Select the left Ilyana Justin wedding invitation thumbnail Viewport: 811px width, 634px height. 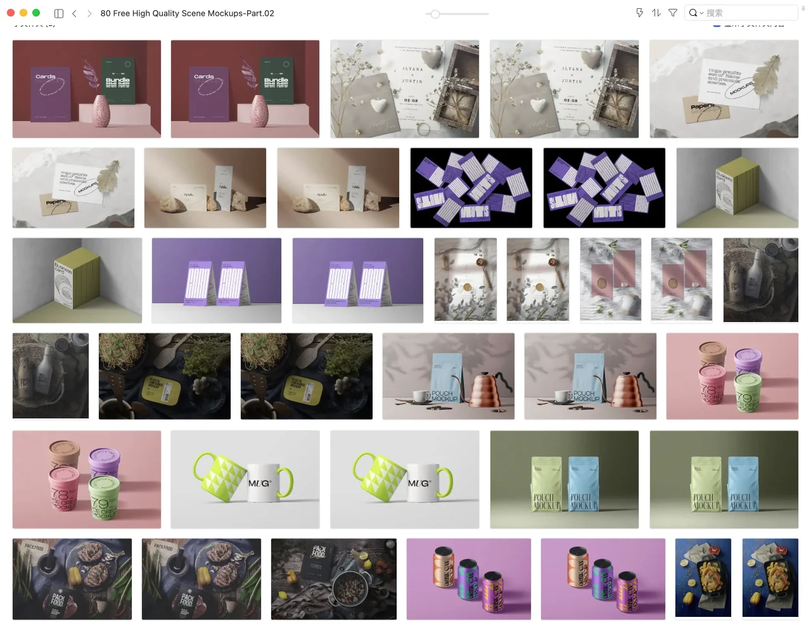[x=405, y=89]
